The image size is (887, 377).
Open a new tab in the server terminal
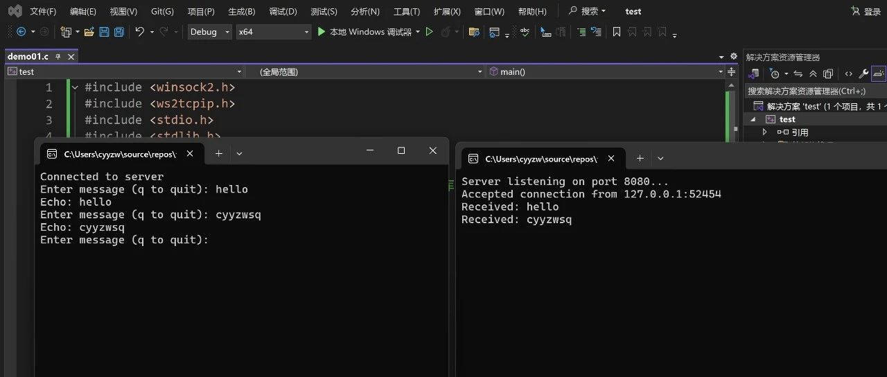[x=640, y=159]
